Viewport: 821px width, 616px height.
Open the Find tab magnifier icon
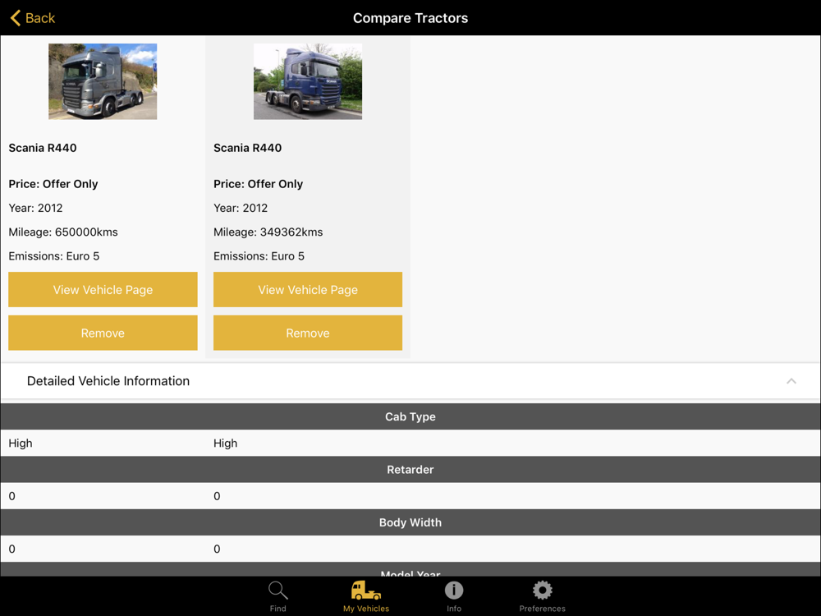[278, 591]
